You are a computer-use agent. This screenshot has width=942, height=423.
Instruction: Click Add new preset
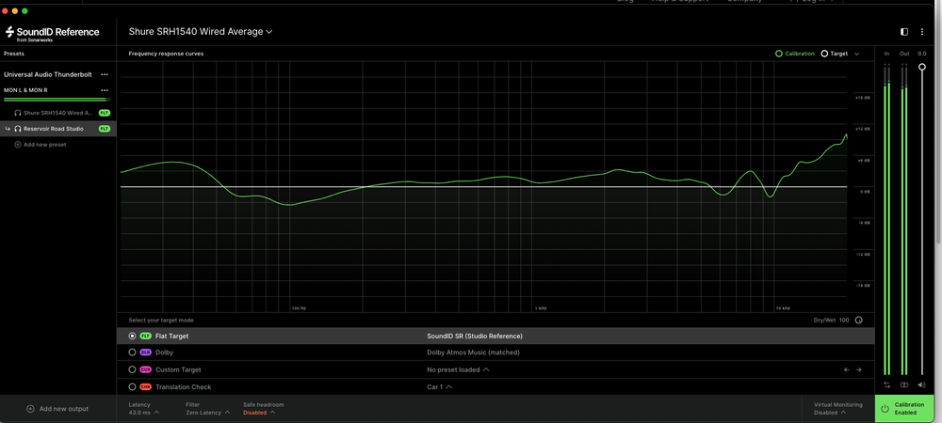41,145
